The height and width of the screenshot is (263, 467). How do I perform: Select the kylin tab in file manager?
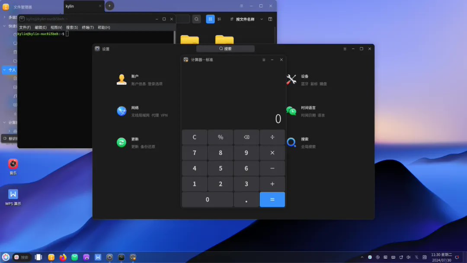click(84, 6)
